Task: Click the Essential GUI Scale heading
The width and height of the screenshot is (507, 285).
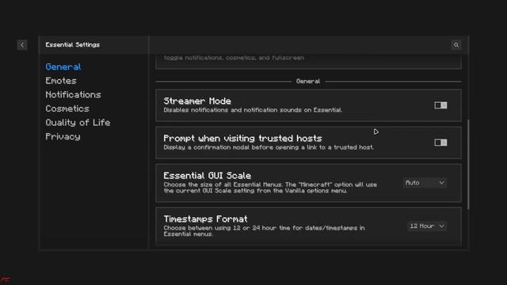Action: pyautogui.click(x=208, y=176)
